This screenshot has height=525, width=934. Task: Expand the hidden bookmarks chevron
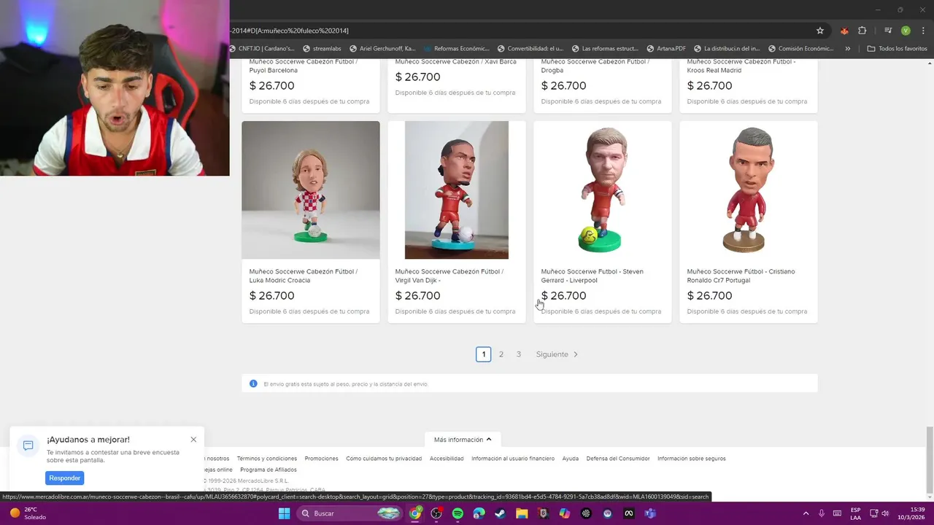tap(847, 49)
